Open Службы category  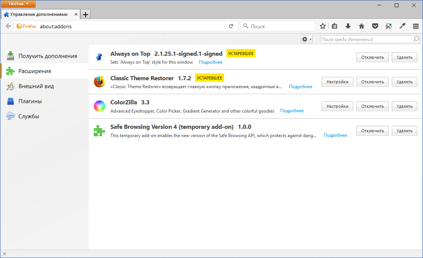click(x=44, y=116)
